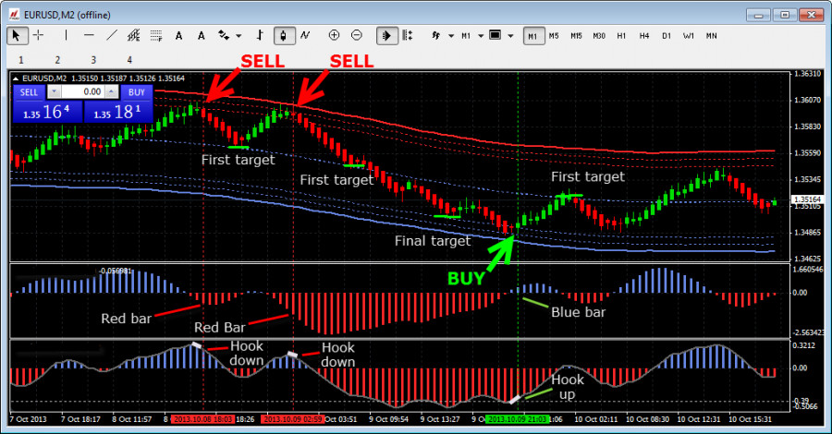
Task: Select the Fibonacci retracement tool
Action: coord(156,35)
